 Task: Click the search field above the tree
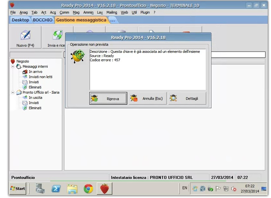(36, 55)
